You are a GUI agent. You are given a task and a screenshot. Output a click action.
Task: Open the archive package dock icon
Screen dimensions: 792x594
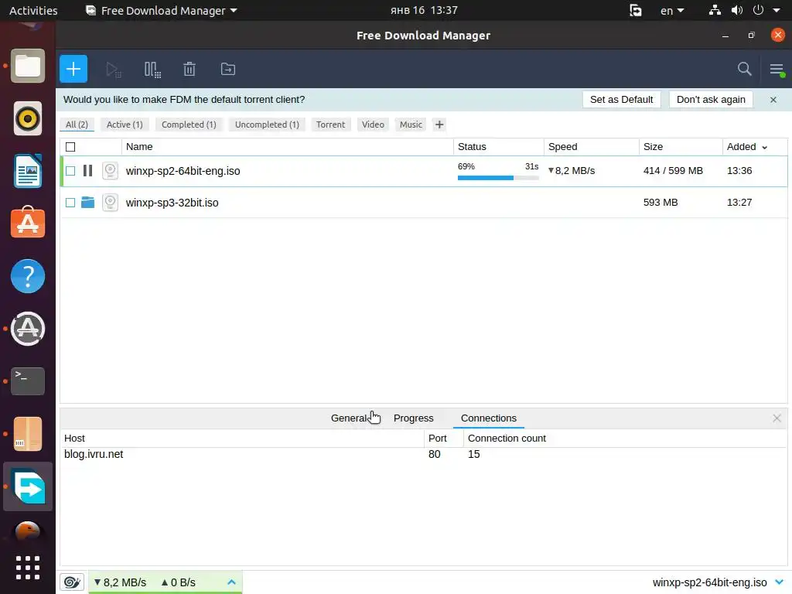(28, 434)
